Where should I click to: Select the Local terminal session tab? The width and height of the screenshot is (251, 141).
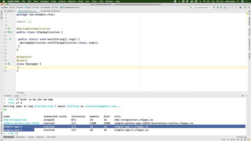(16, 96)
